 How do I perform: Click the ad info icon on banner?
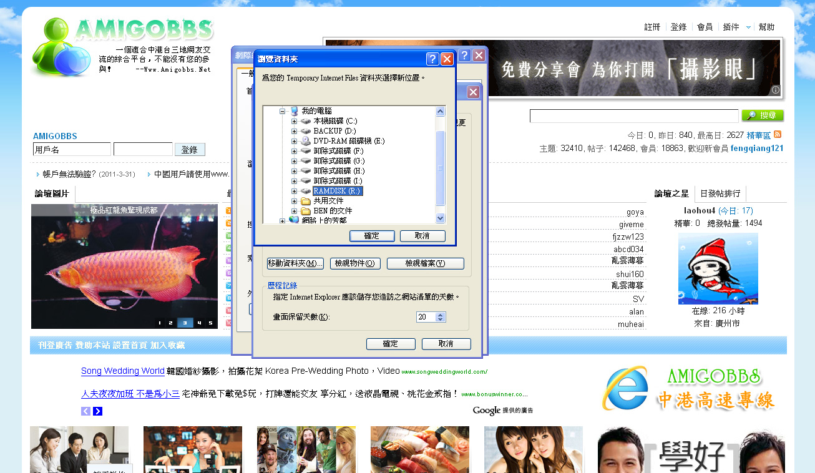[775, 90]
